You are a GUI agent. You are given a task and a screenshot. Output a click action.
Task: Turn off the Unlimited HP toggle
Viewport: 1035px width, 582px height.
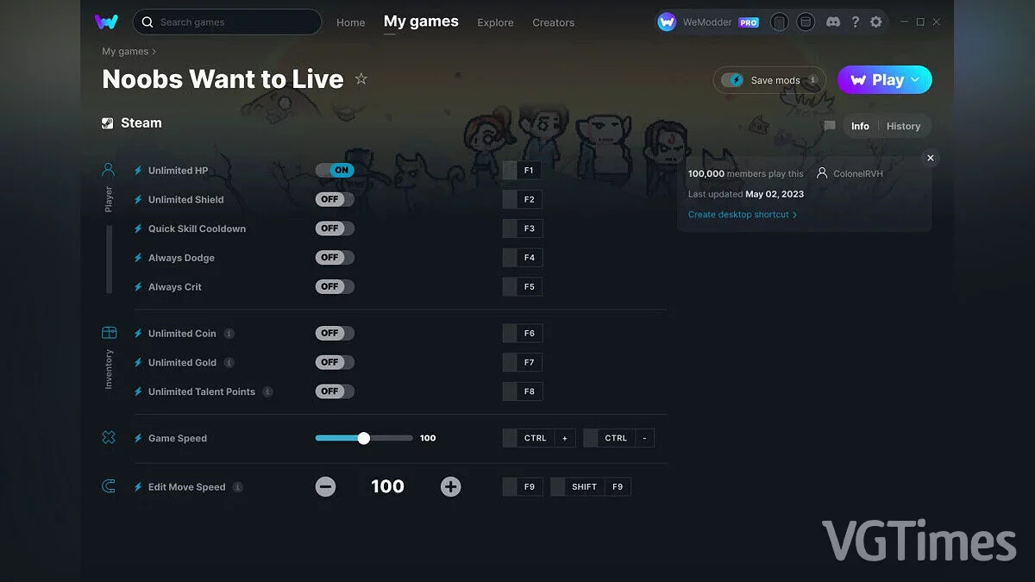(335, 170)
